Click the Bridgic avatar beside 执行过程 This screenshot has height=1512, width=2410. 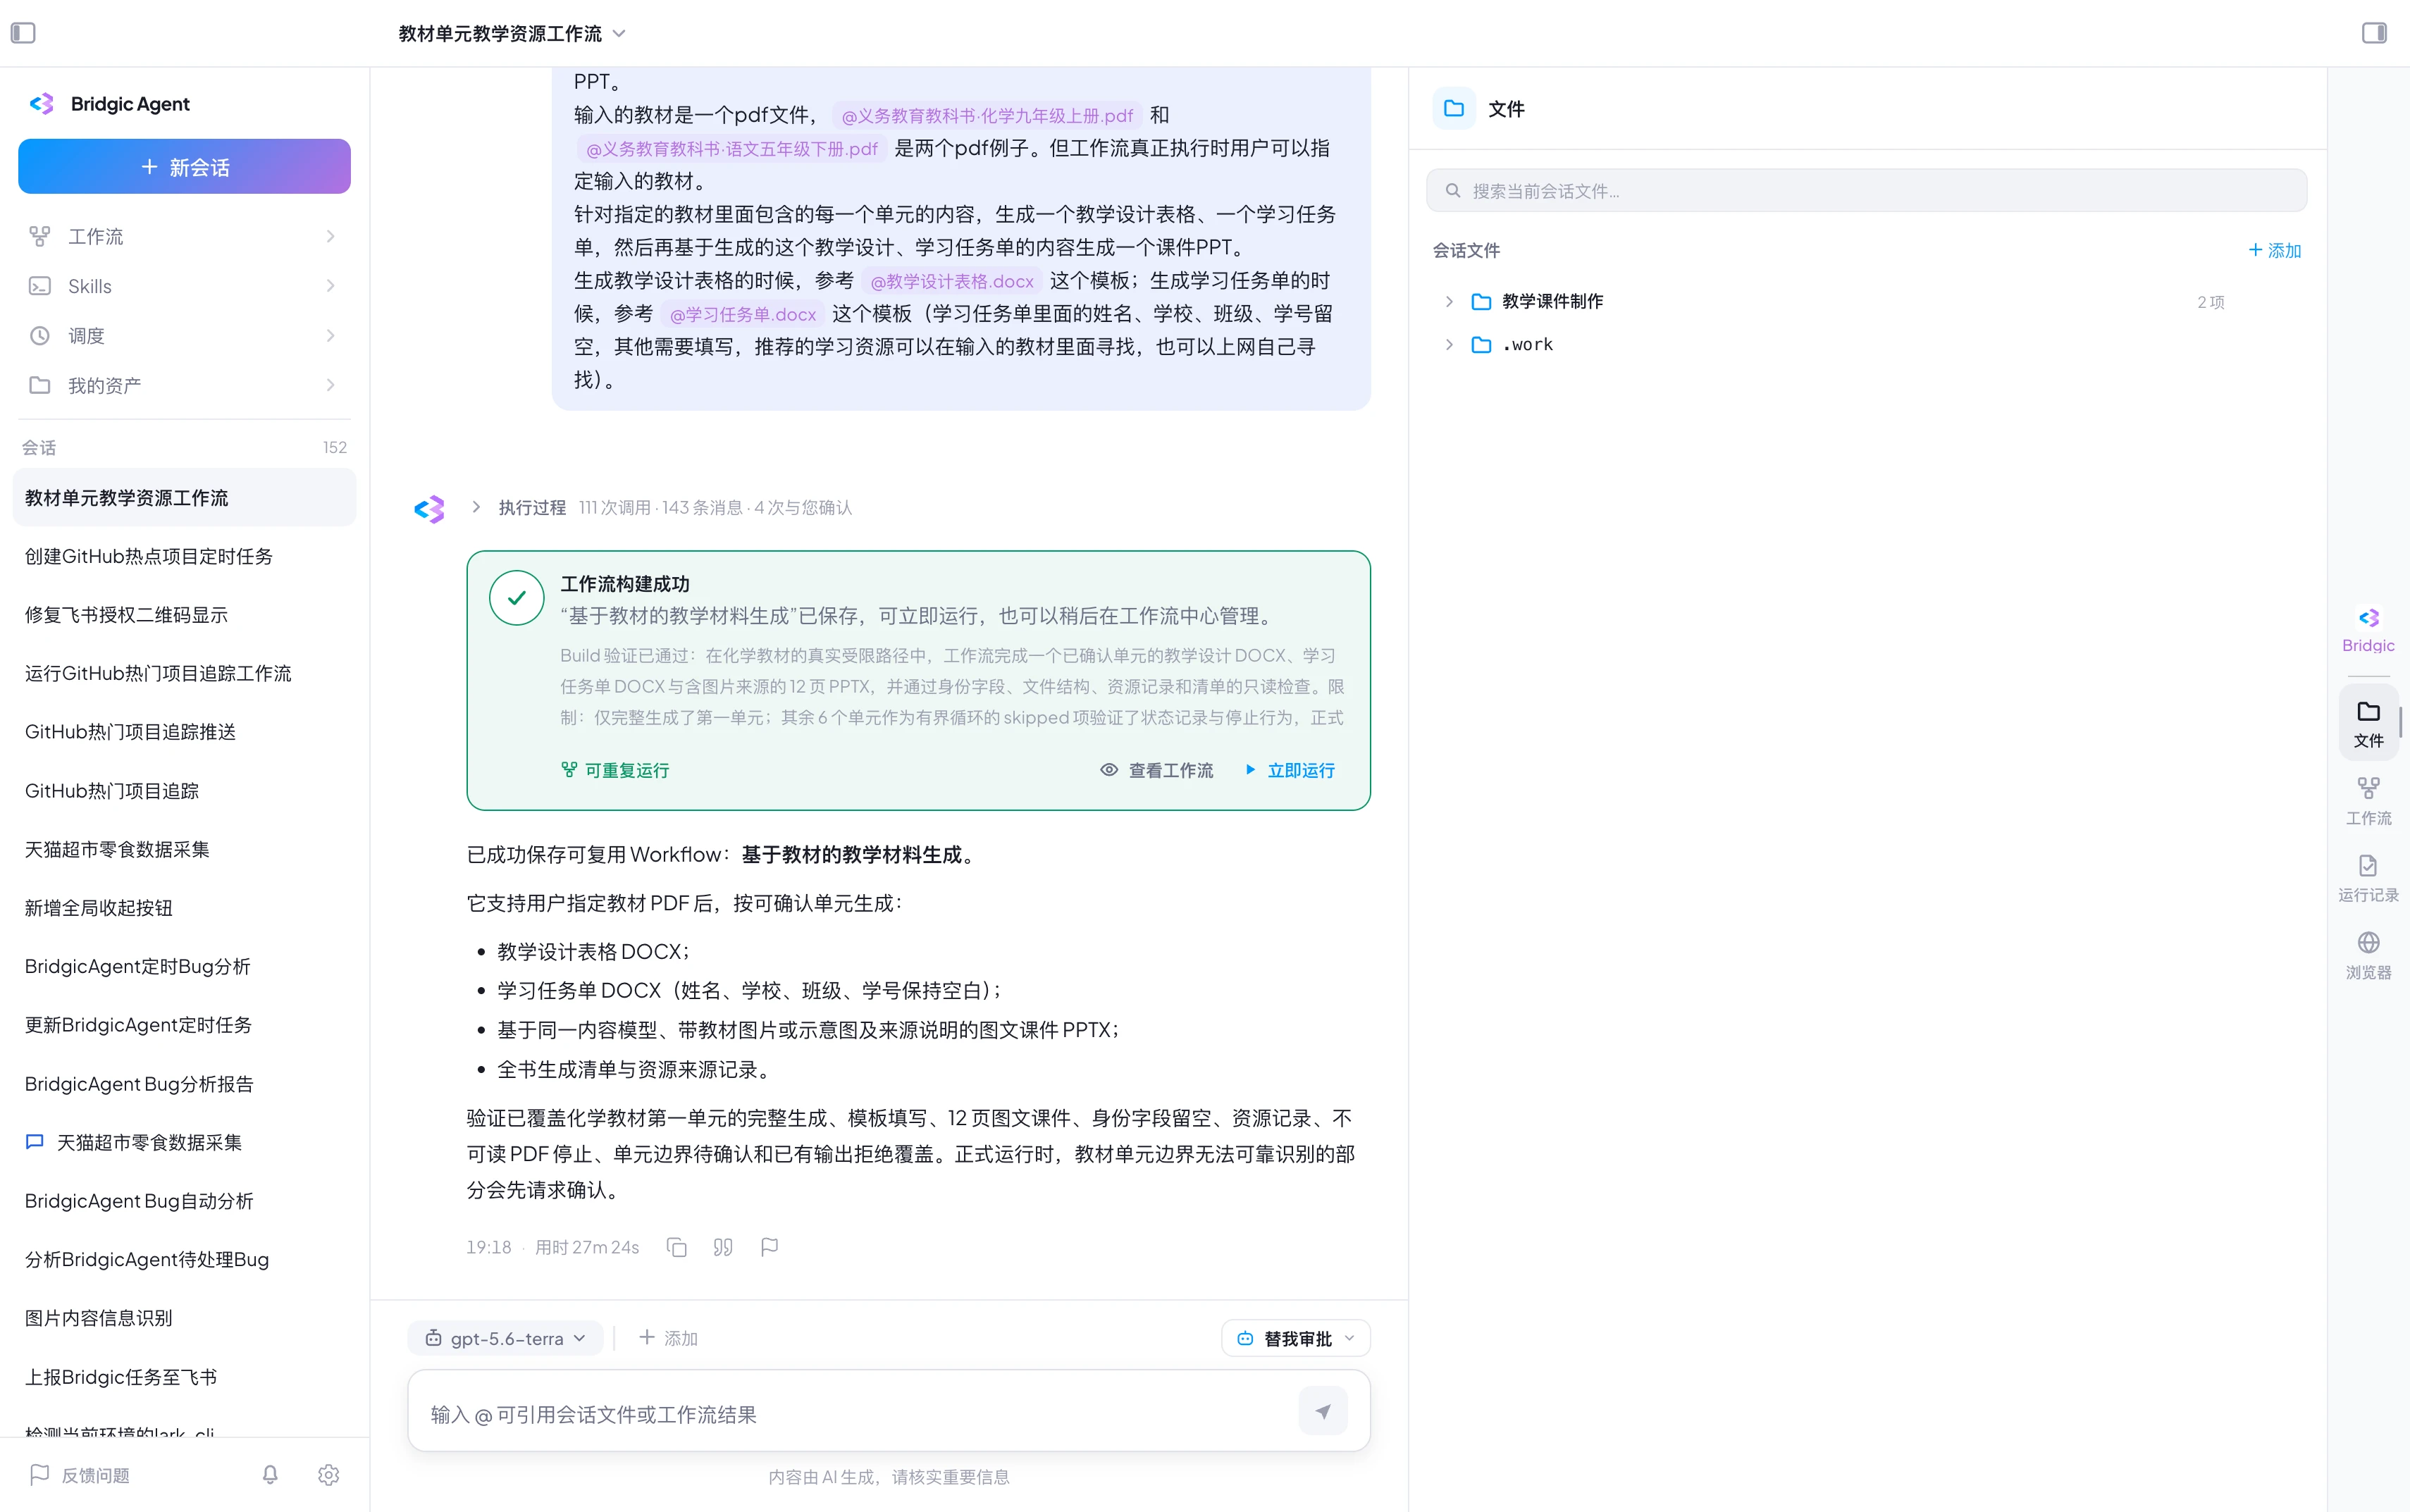[429, 509]
